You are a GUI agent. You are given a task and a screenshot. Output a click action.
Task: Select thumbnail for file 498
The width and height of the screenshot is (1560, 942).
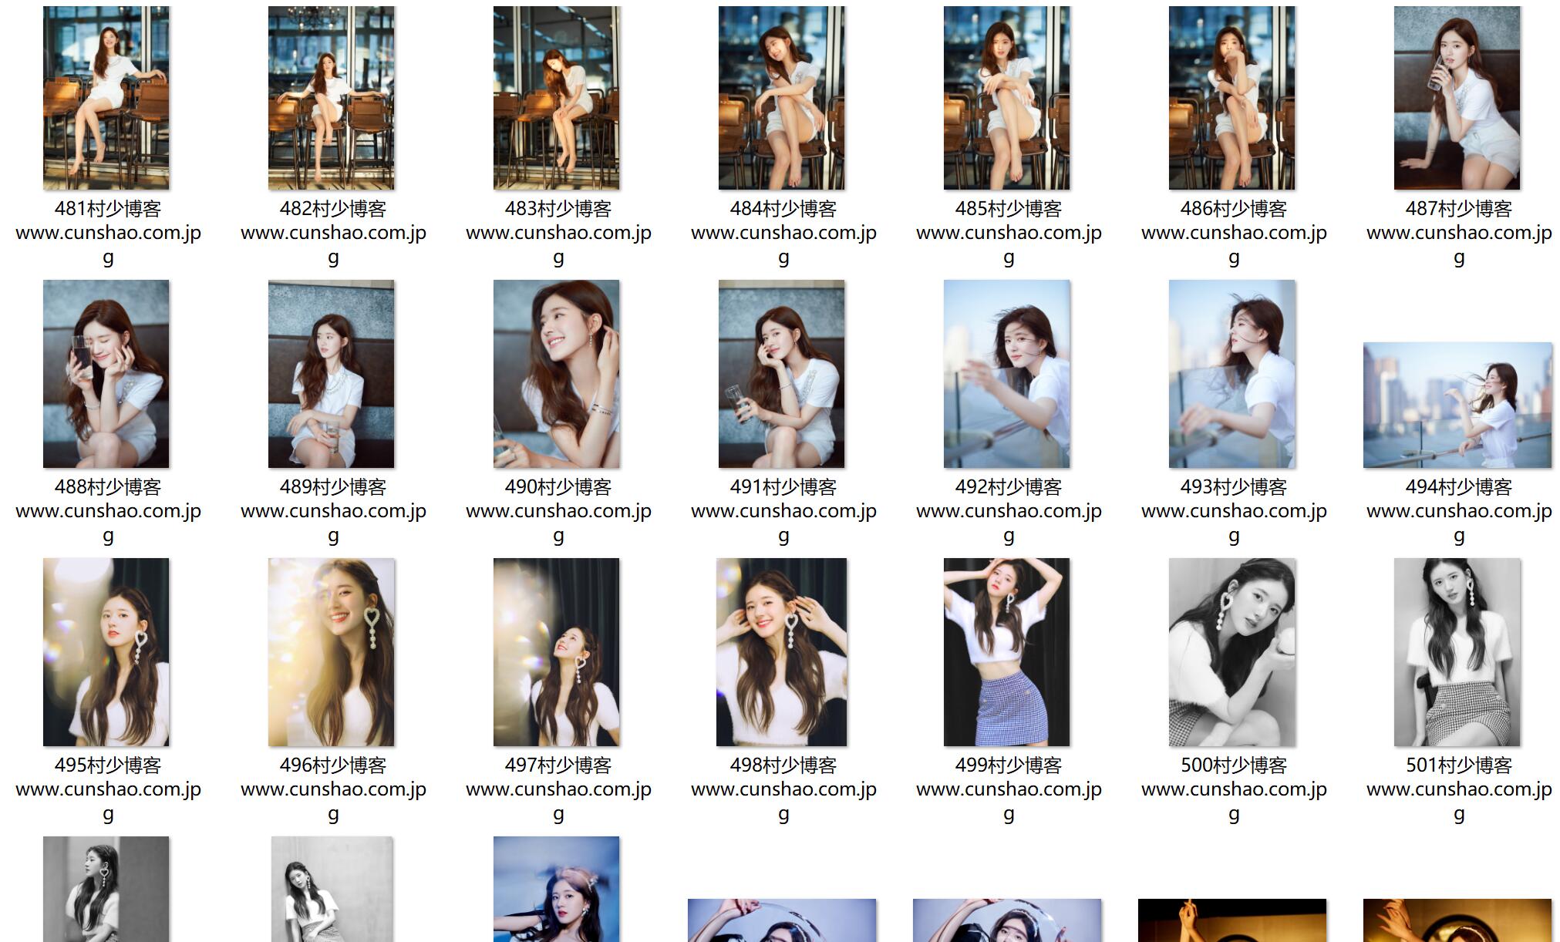[x=782, y=652]
